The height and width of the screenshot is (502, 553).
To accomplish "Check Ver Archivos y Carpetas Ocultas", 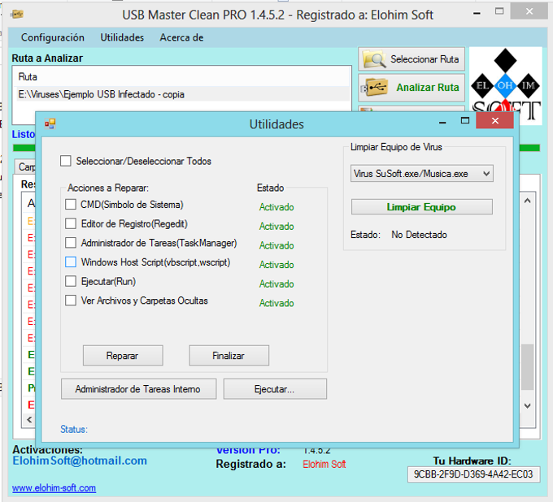I will tap(71, 300).
